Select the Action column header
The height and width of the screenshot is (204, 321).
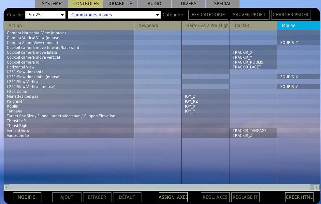(x=69, y=25)
